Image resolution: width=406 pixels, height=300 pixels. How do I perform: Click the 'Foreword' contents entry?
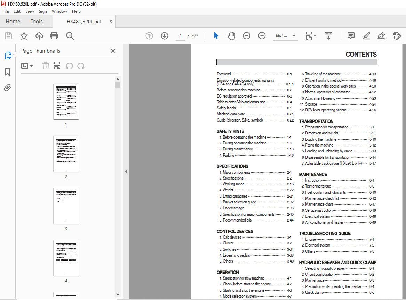[224, 74]
